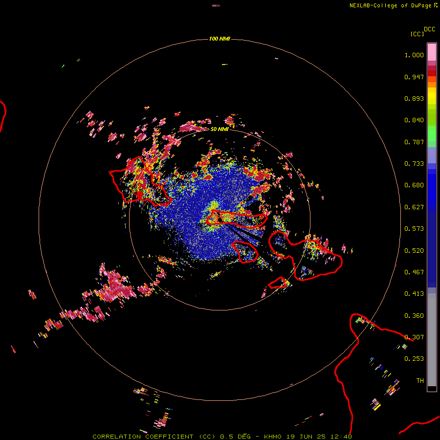Click the DCC legend heading
The width and height of the screenshot is (440, 440).
coord(430,29)
